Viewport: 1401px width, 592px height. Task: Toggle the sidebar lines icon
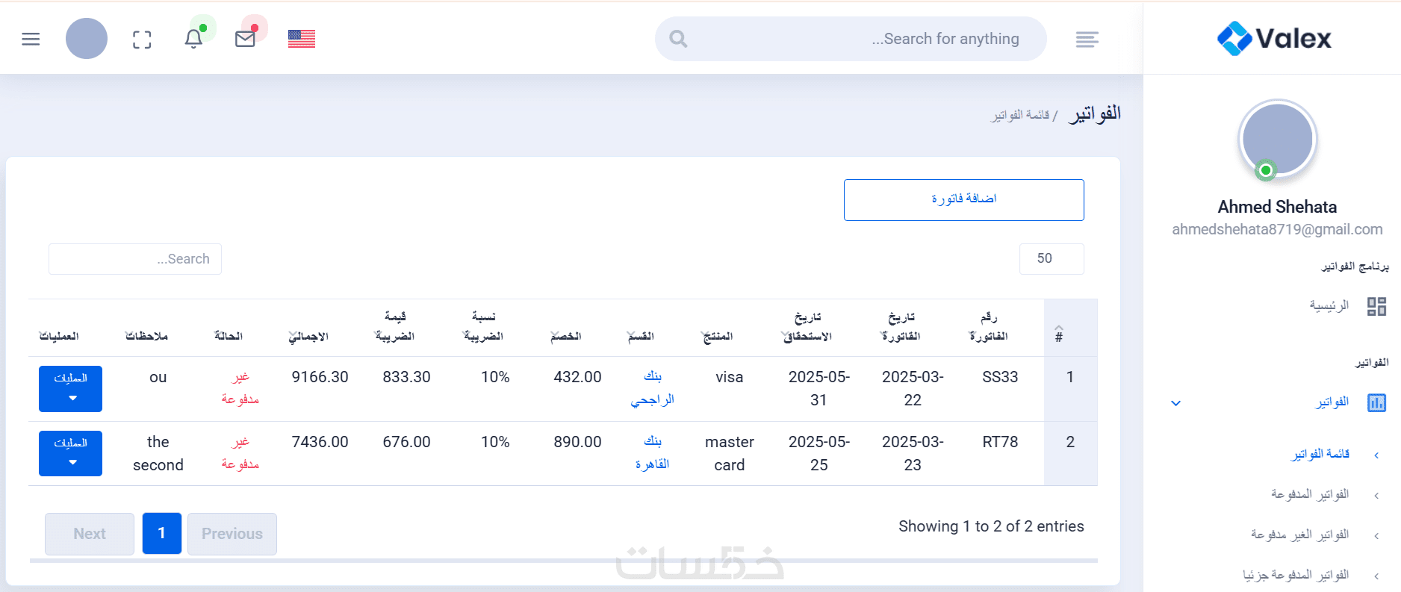point(1087,39)
